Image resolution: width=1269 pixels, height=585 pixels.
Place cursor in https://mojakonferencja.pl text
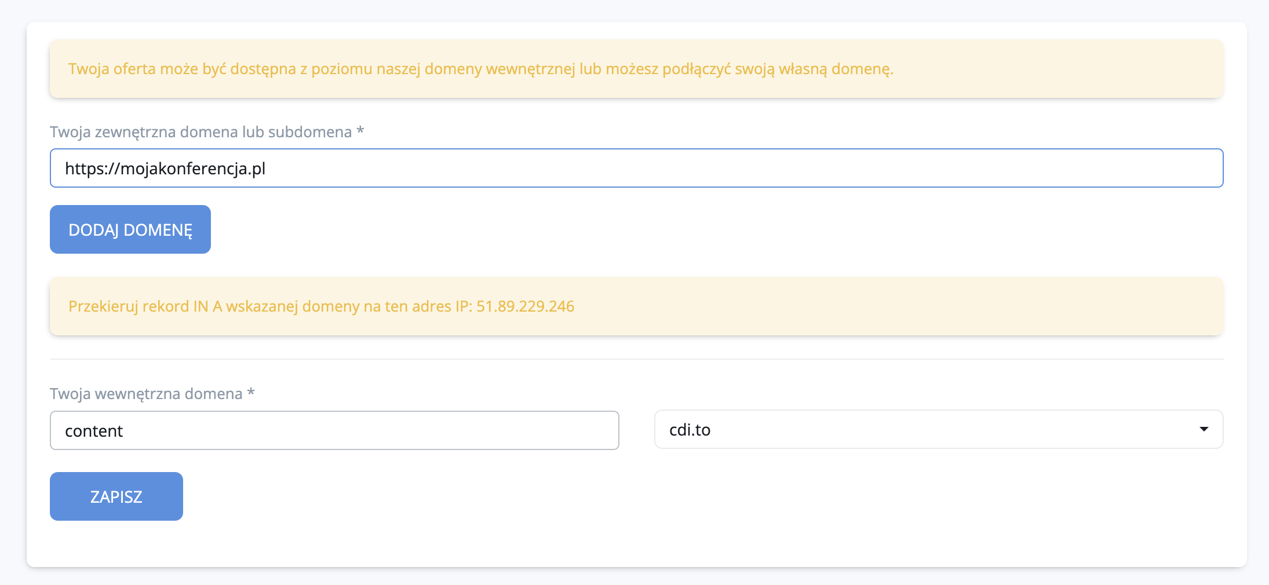165,169
